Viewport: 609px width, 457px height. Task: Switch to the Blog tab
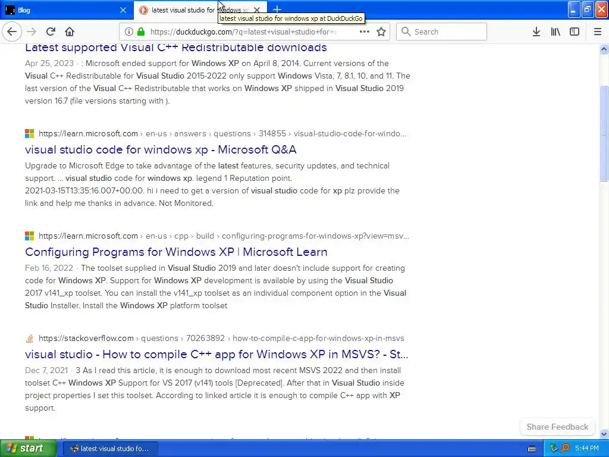(x=67, y=10)
